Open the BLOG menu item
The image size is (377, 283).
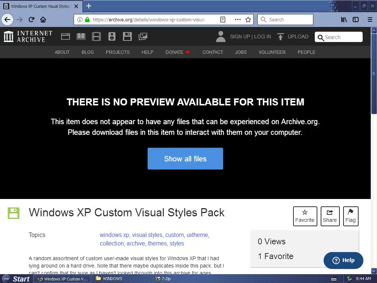[x=88, y=52]
